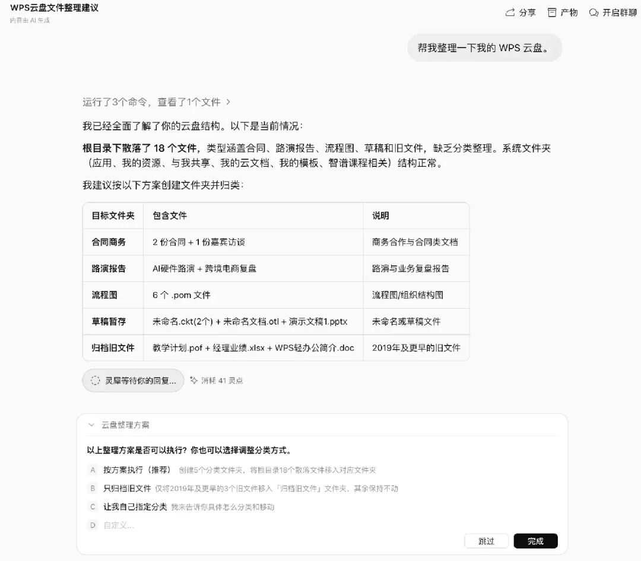The height and width of the screenshot is (561, 641).
Task: Click the 消耗 41 灵点 sparkle icon
Action: [193, 381]
